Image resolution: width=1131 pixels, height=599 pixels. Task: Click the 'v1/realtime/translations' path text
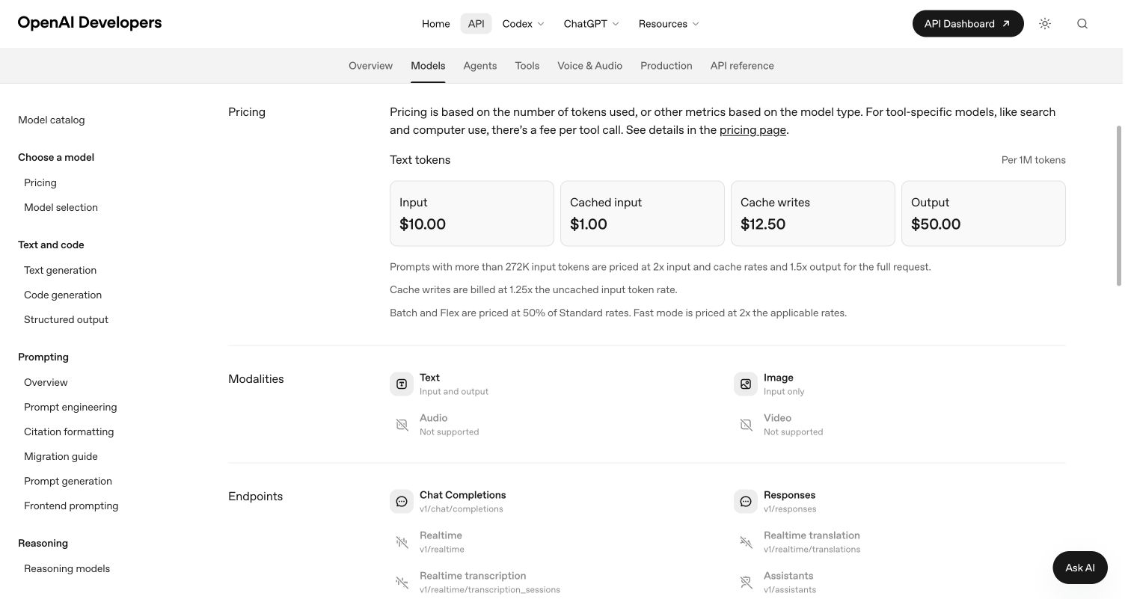pos(812,550)
